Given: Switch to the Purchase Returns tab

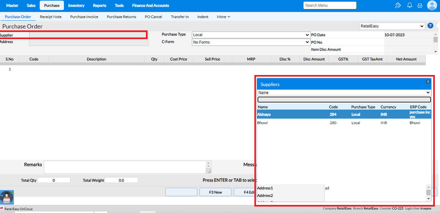Looking at the screenshot, I should [x=121, y=17].
